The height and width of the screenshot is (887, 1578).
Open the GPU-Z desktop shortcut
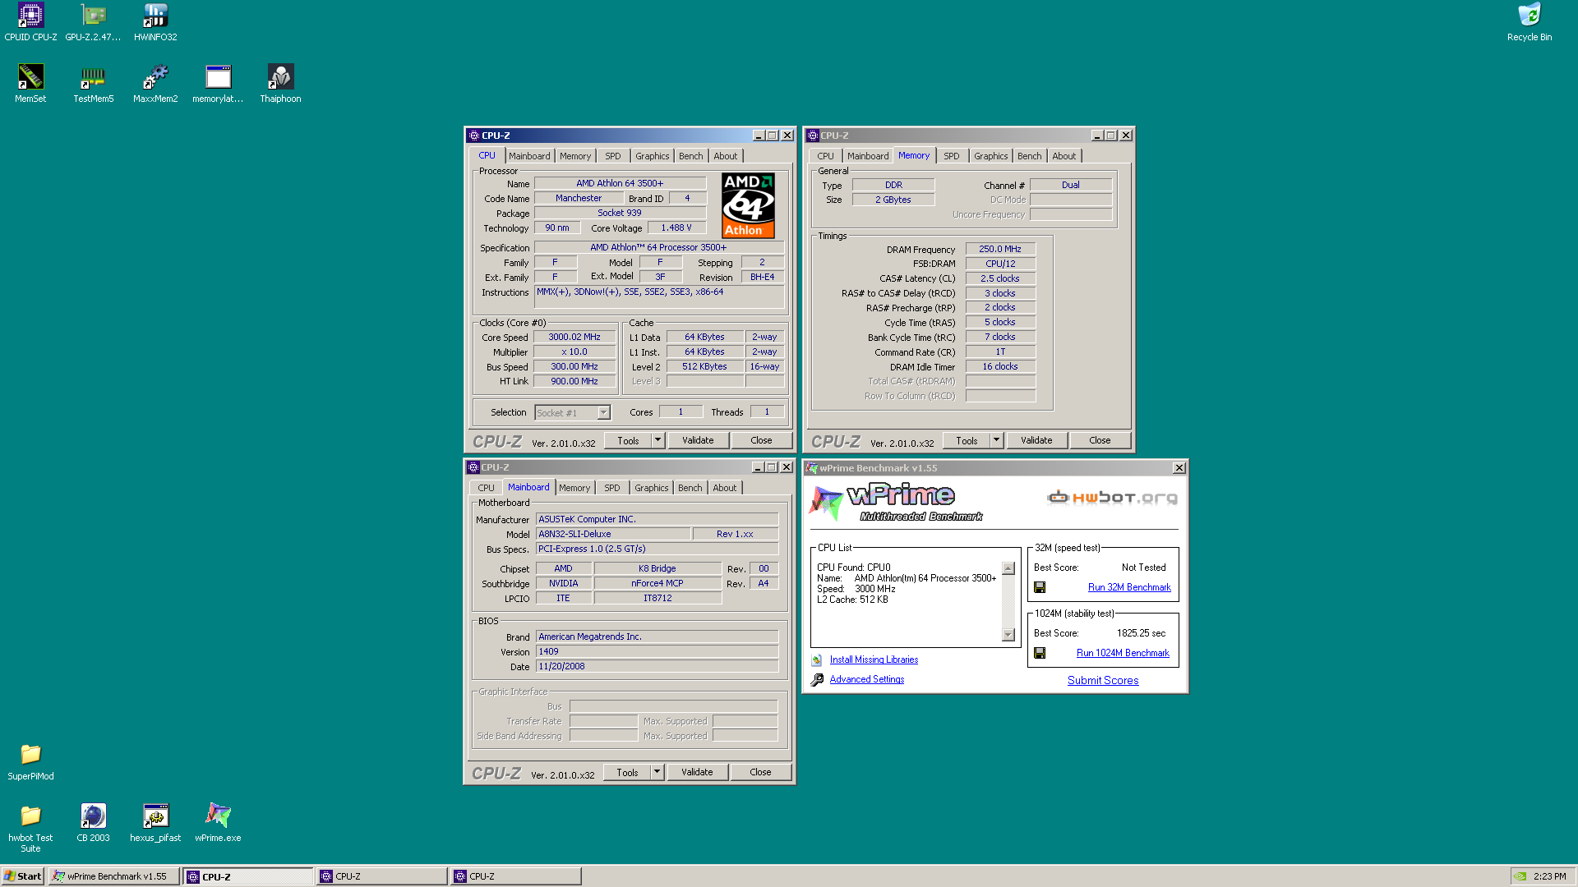pos(93,22)
